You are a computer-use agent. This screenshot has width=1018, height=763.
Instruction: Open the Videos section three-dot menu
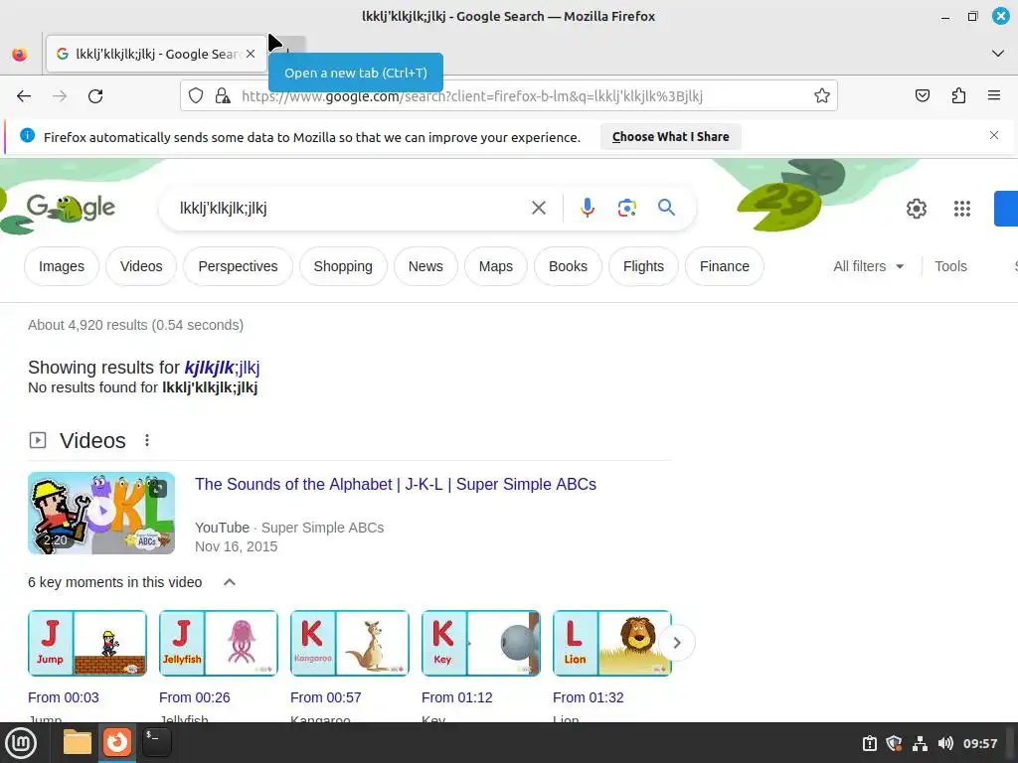tap(147, 440)
